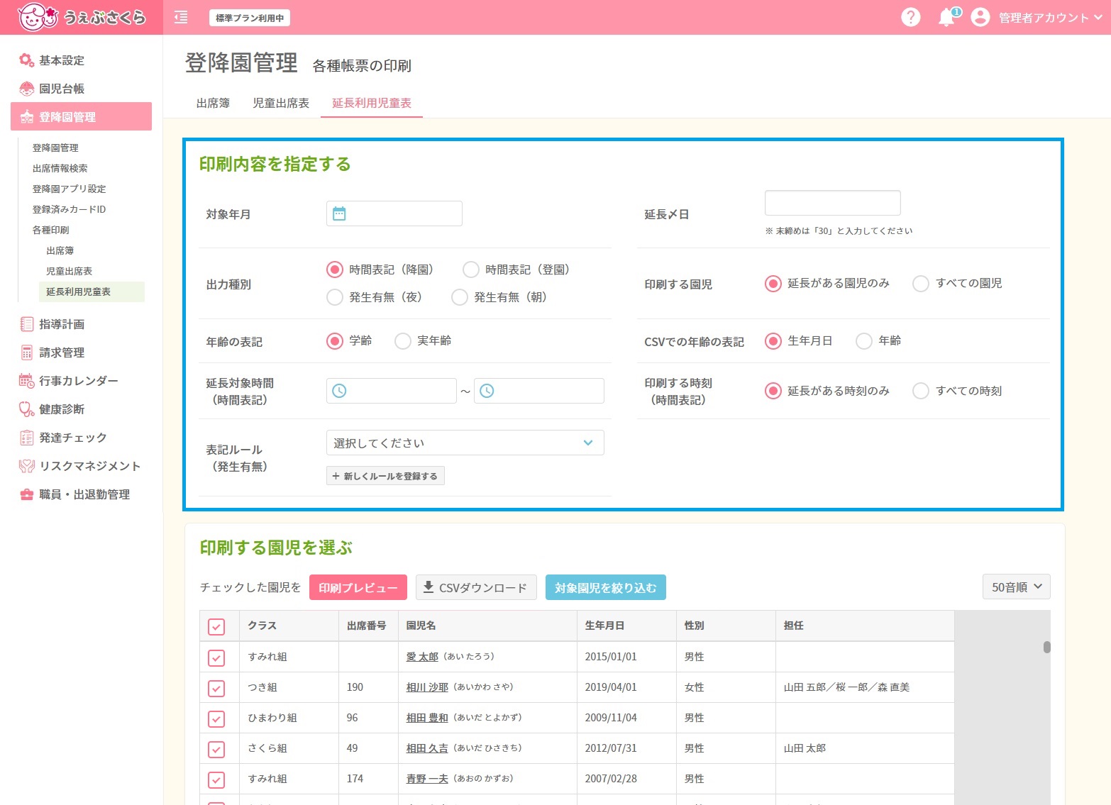Click CSVダウンロード button
Viewport: 1111px width, 805px height.
pos(476,587)
